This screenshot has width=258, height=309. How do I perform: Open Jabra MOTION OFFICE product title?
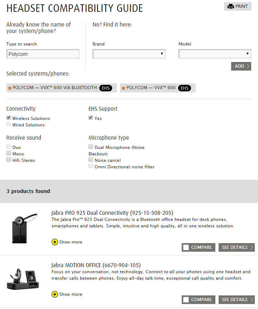[96, 265]
